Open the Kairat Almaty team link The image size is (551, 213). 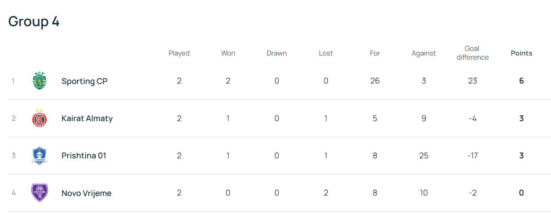87,118
